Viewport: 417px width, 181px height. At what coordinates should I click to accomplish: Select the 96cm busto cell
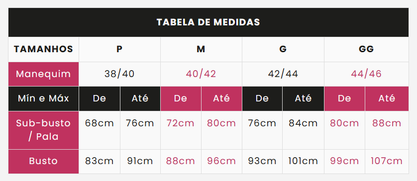tap(221, 161)
